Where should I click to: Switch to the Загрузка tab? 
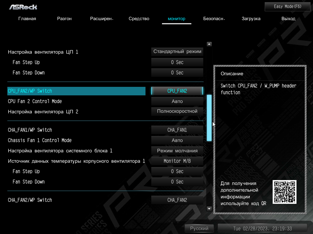click(x=251, y=19)
